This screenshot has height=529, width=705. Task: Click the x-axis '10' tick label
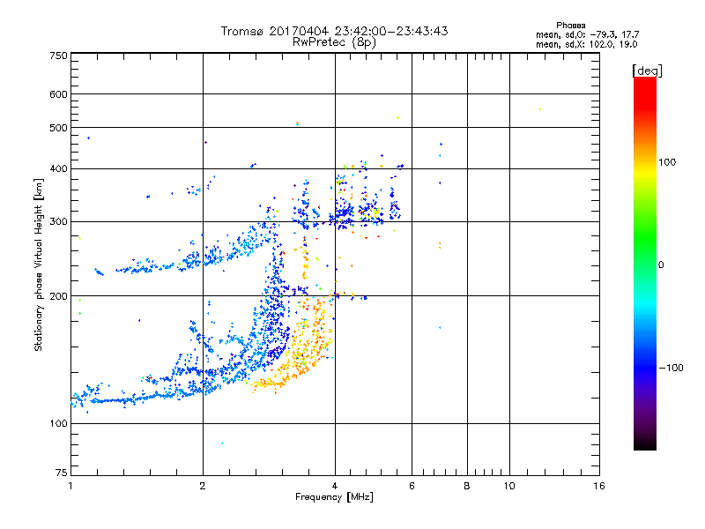point(509,486)
